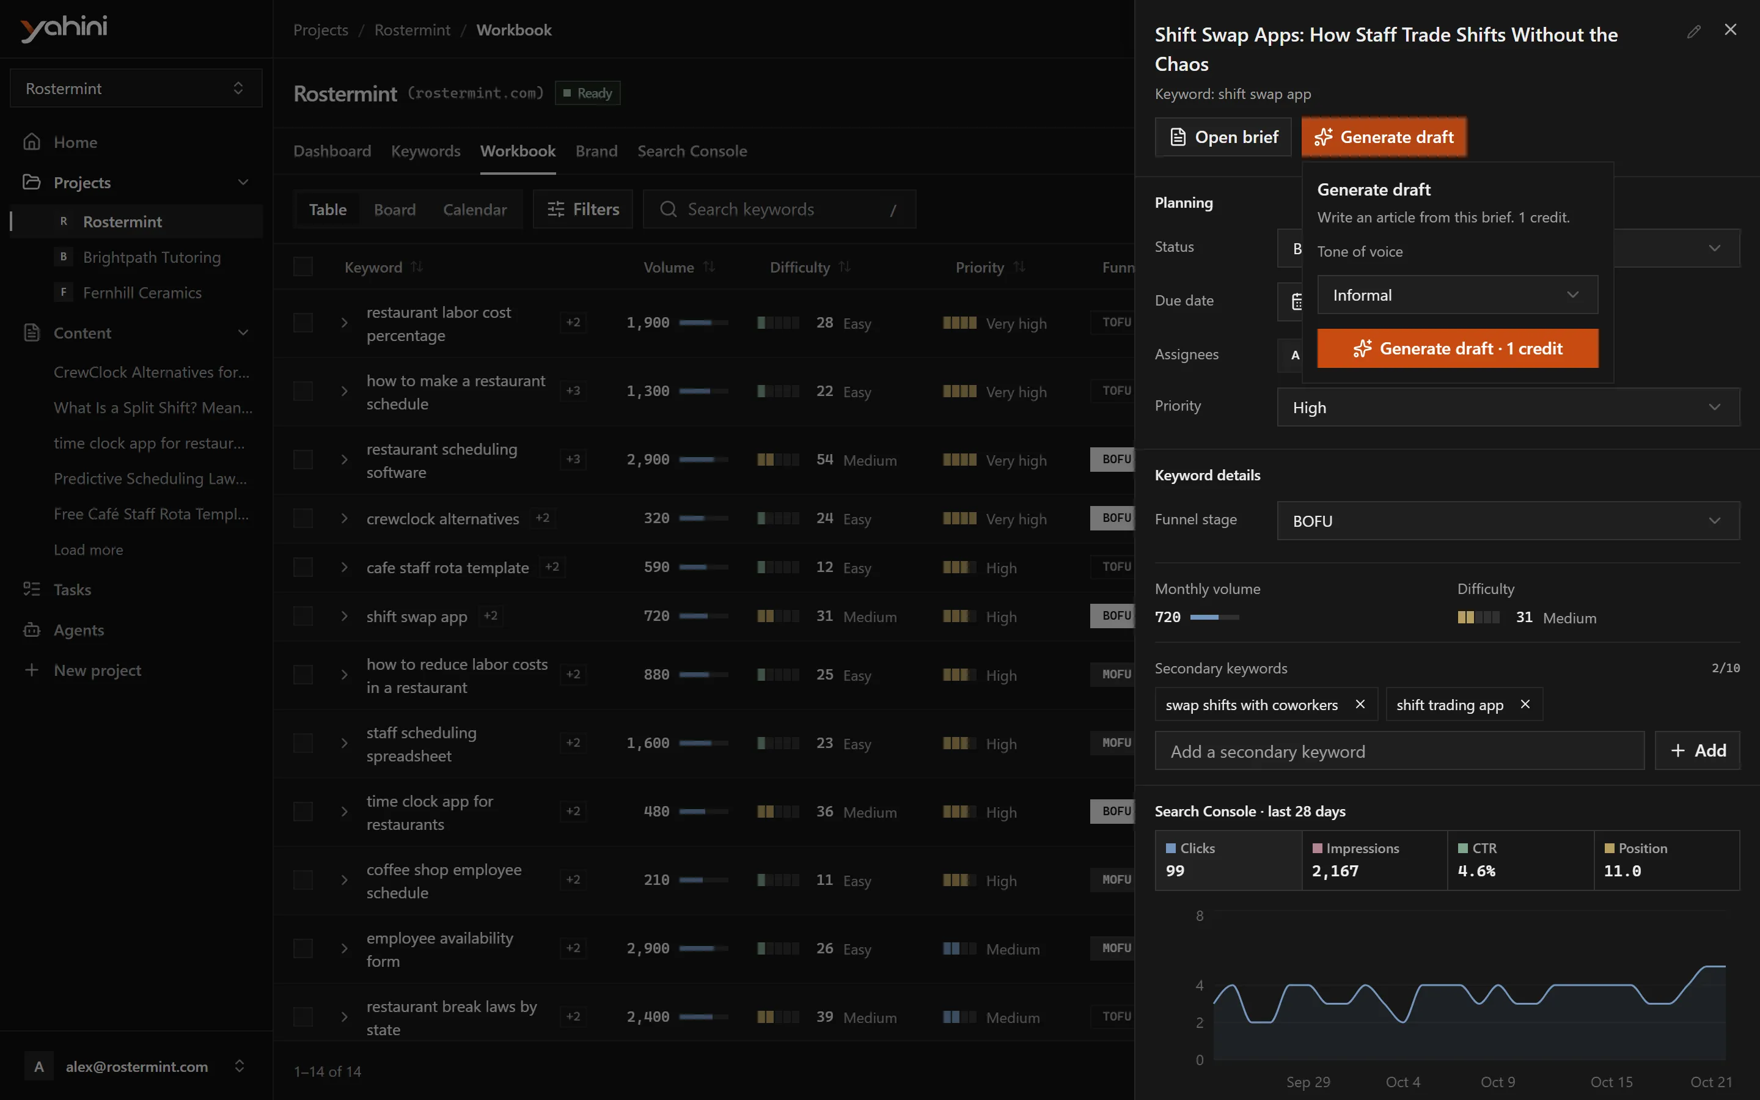Open the Rostermint project switcher
Image resolution: width=1760 pixels, height=1100 pixels.
point(136,88)
